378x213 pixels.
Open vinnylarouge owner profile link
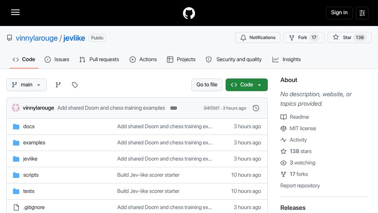tap(37, 38)
